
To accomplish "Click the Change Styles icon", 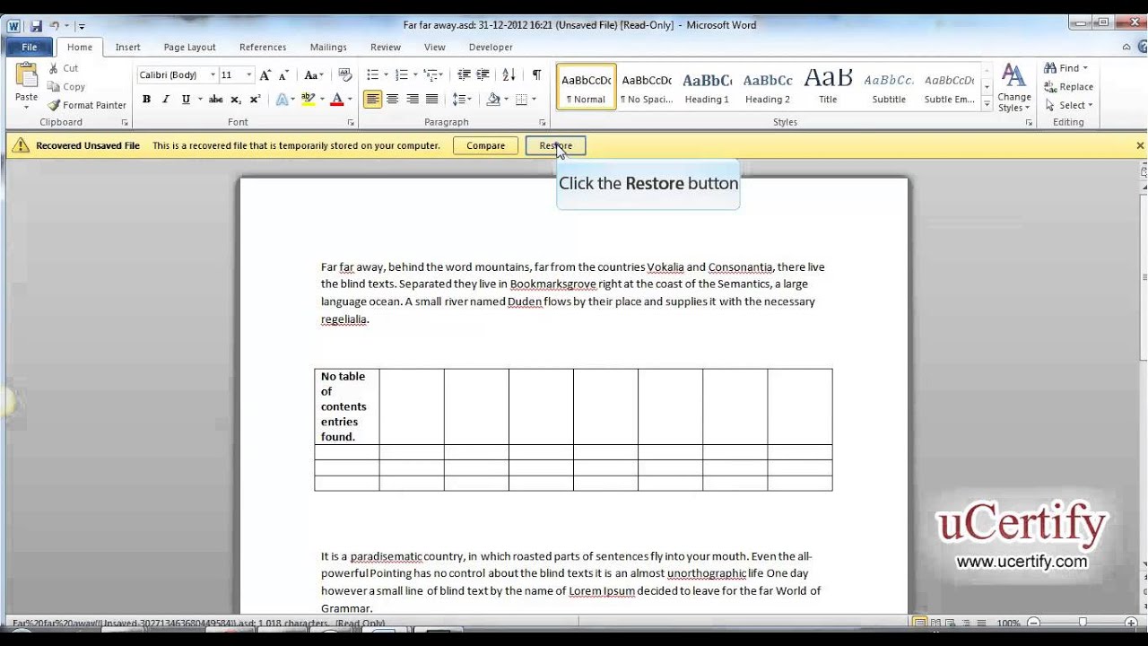I will (x=1013, y=75).
